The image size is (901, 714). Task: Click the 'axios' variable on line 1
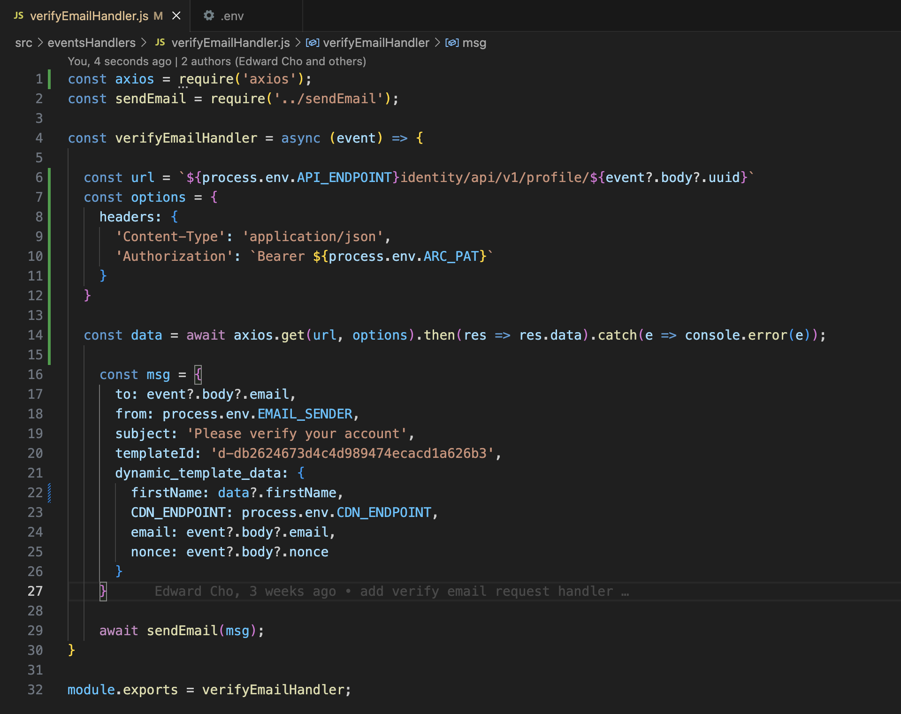[x=134, y=79]
